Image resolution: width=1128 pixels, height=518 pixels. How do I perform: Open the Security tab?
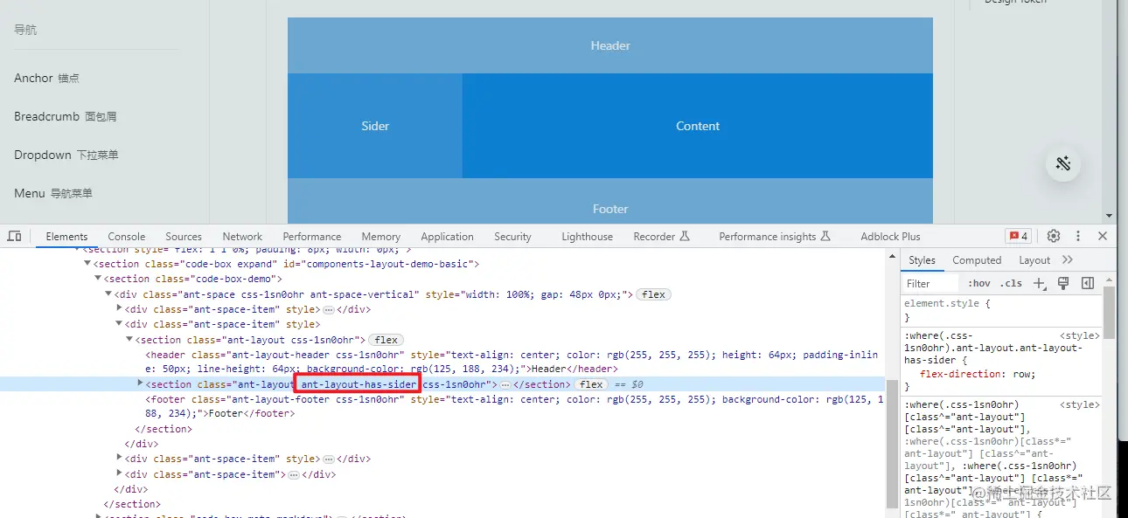pyautogui.click(x=512, y=237)
